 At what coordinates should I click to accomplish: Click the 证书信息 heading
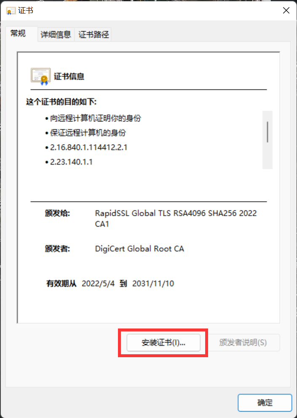coord(69,76)
